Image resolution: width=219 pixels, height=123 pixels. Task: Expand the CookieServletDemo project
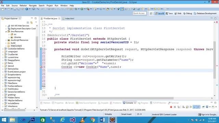click(x=3, y=49)
